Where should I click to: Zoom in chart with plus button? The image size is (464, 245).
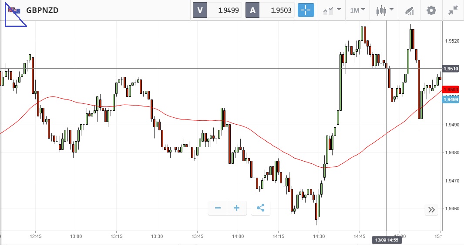click(x=237, y=208)
